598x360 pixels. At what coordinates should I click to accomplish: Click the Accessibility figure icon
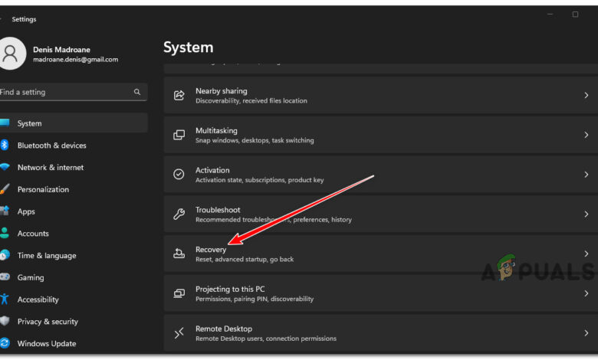click(x=5, y=299)
